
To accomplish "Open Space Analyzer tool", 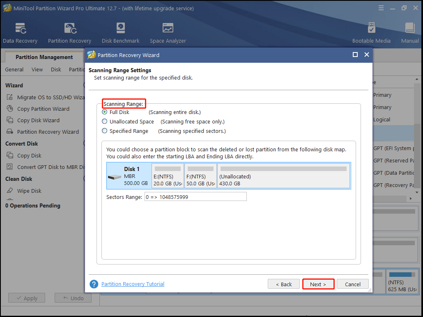I will click(168, 33).
